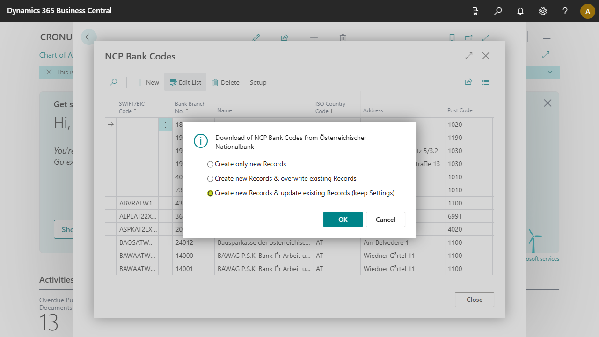Select BAOSATW SWIFT code cell

pos(138,242)
